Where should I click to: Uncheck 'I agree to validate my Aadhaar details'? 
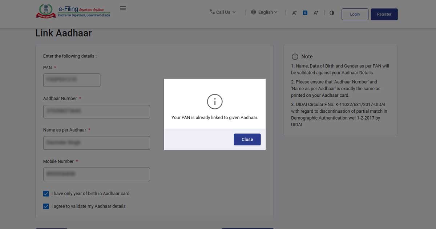(46, 206)
